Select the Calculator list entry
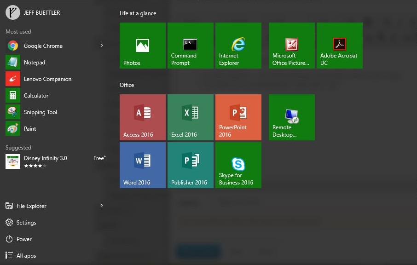Viewport: 417px width, 265px height. (56, 95)
